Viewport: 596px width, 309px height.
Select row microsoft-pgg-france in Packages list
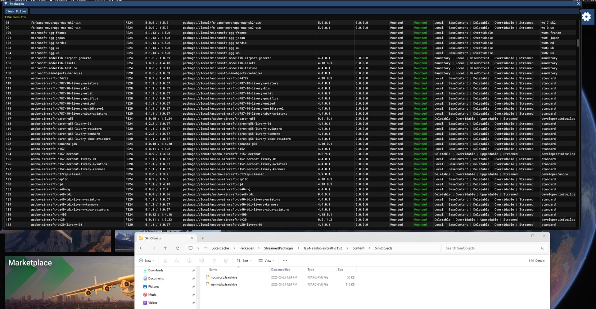(x=291, y=33)
